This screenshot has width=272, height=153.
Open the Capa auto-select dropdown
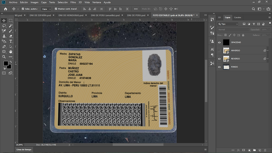click(46, 9)
